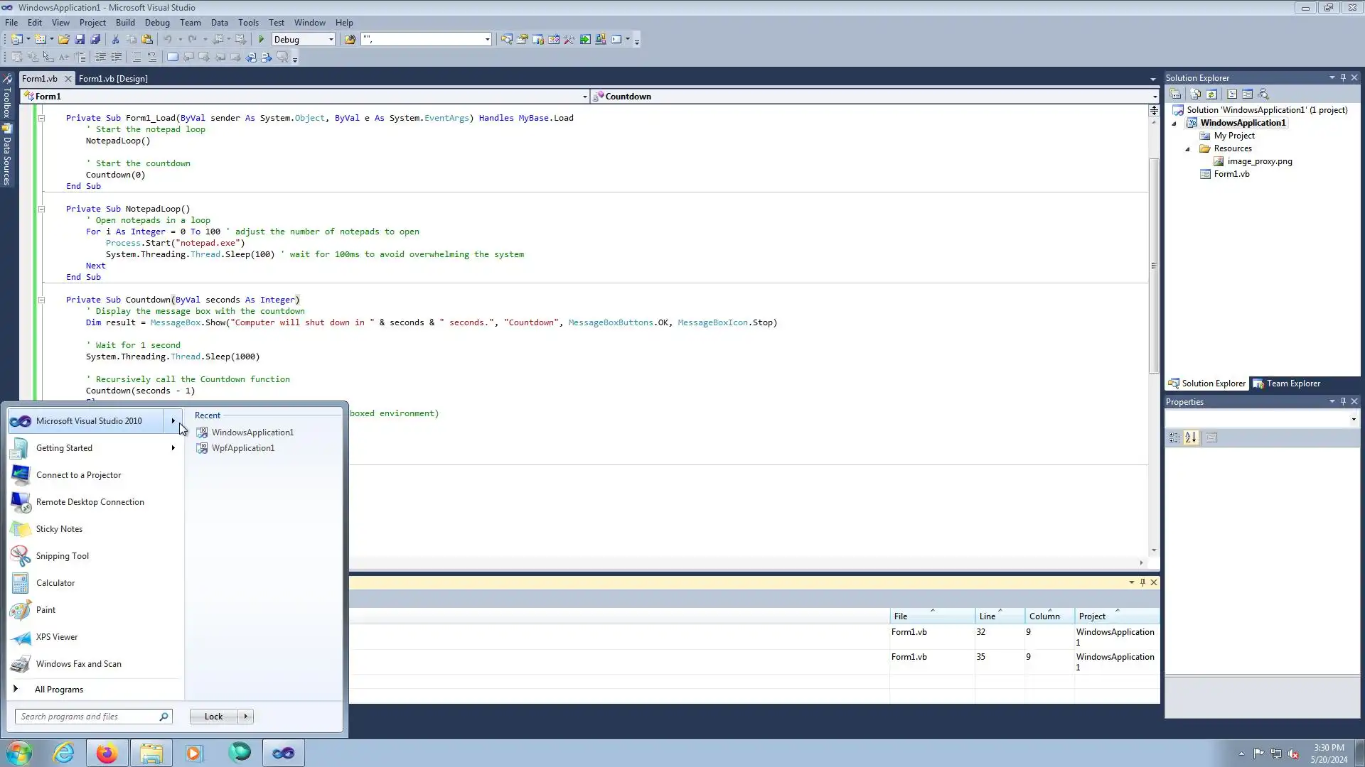Click the Save Form1.vb floppy icon
Viewport: 1365px width, 767px height.
80,40
